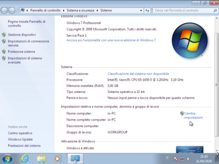The height and width of the screenshot is (164, 219).
Task: Select 3,00 GB RAM value
Action: (113, 86)
